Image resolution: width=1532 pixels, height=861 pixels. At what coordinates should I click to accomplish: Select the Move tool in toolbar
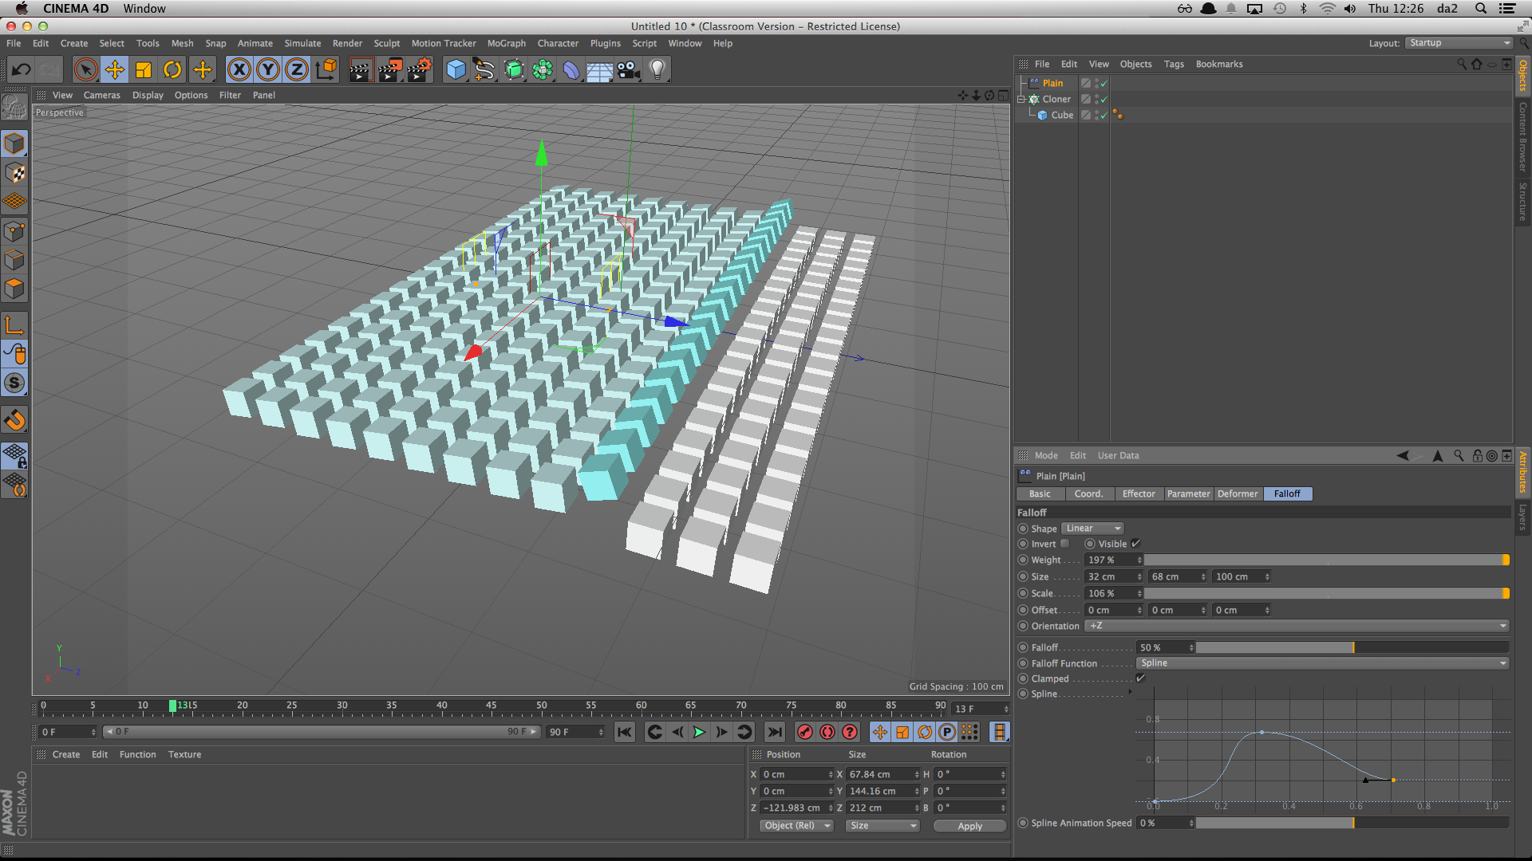pyautogui.click(x=115, y=70)
